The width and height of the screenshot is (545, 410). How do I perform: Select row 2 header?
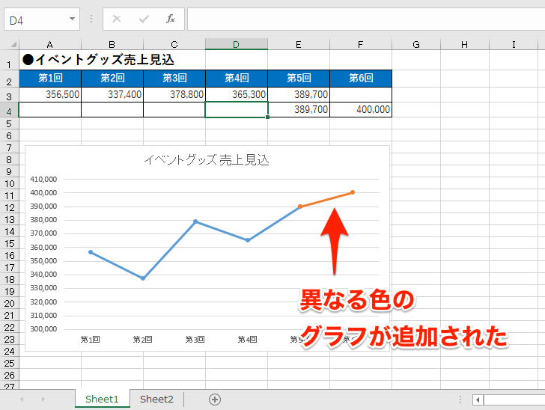[x=9, y=79]
